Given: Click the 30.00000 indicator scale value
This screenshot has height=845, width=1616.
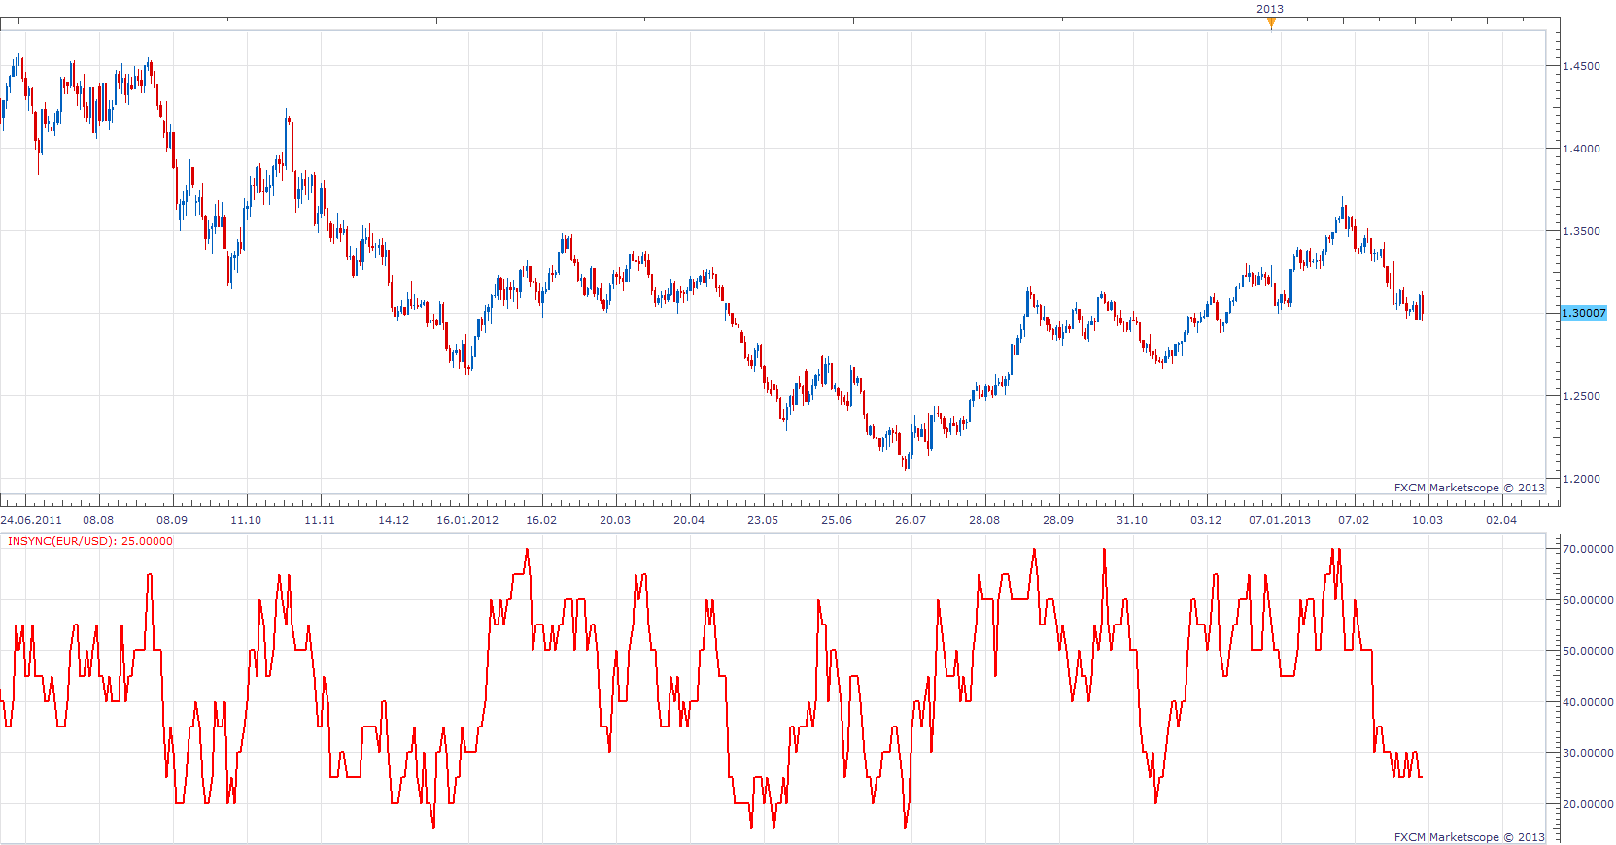Looking at the screenshot, I should pyautogui.click(x=1588, y=753).
